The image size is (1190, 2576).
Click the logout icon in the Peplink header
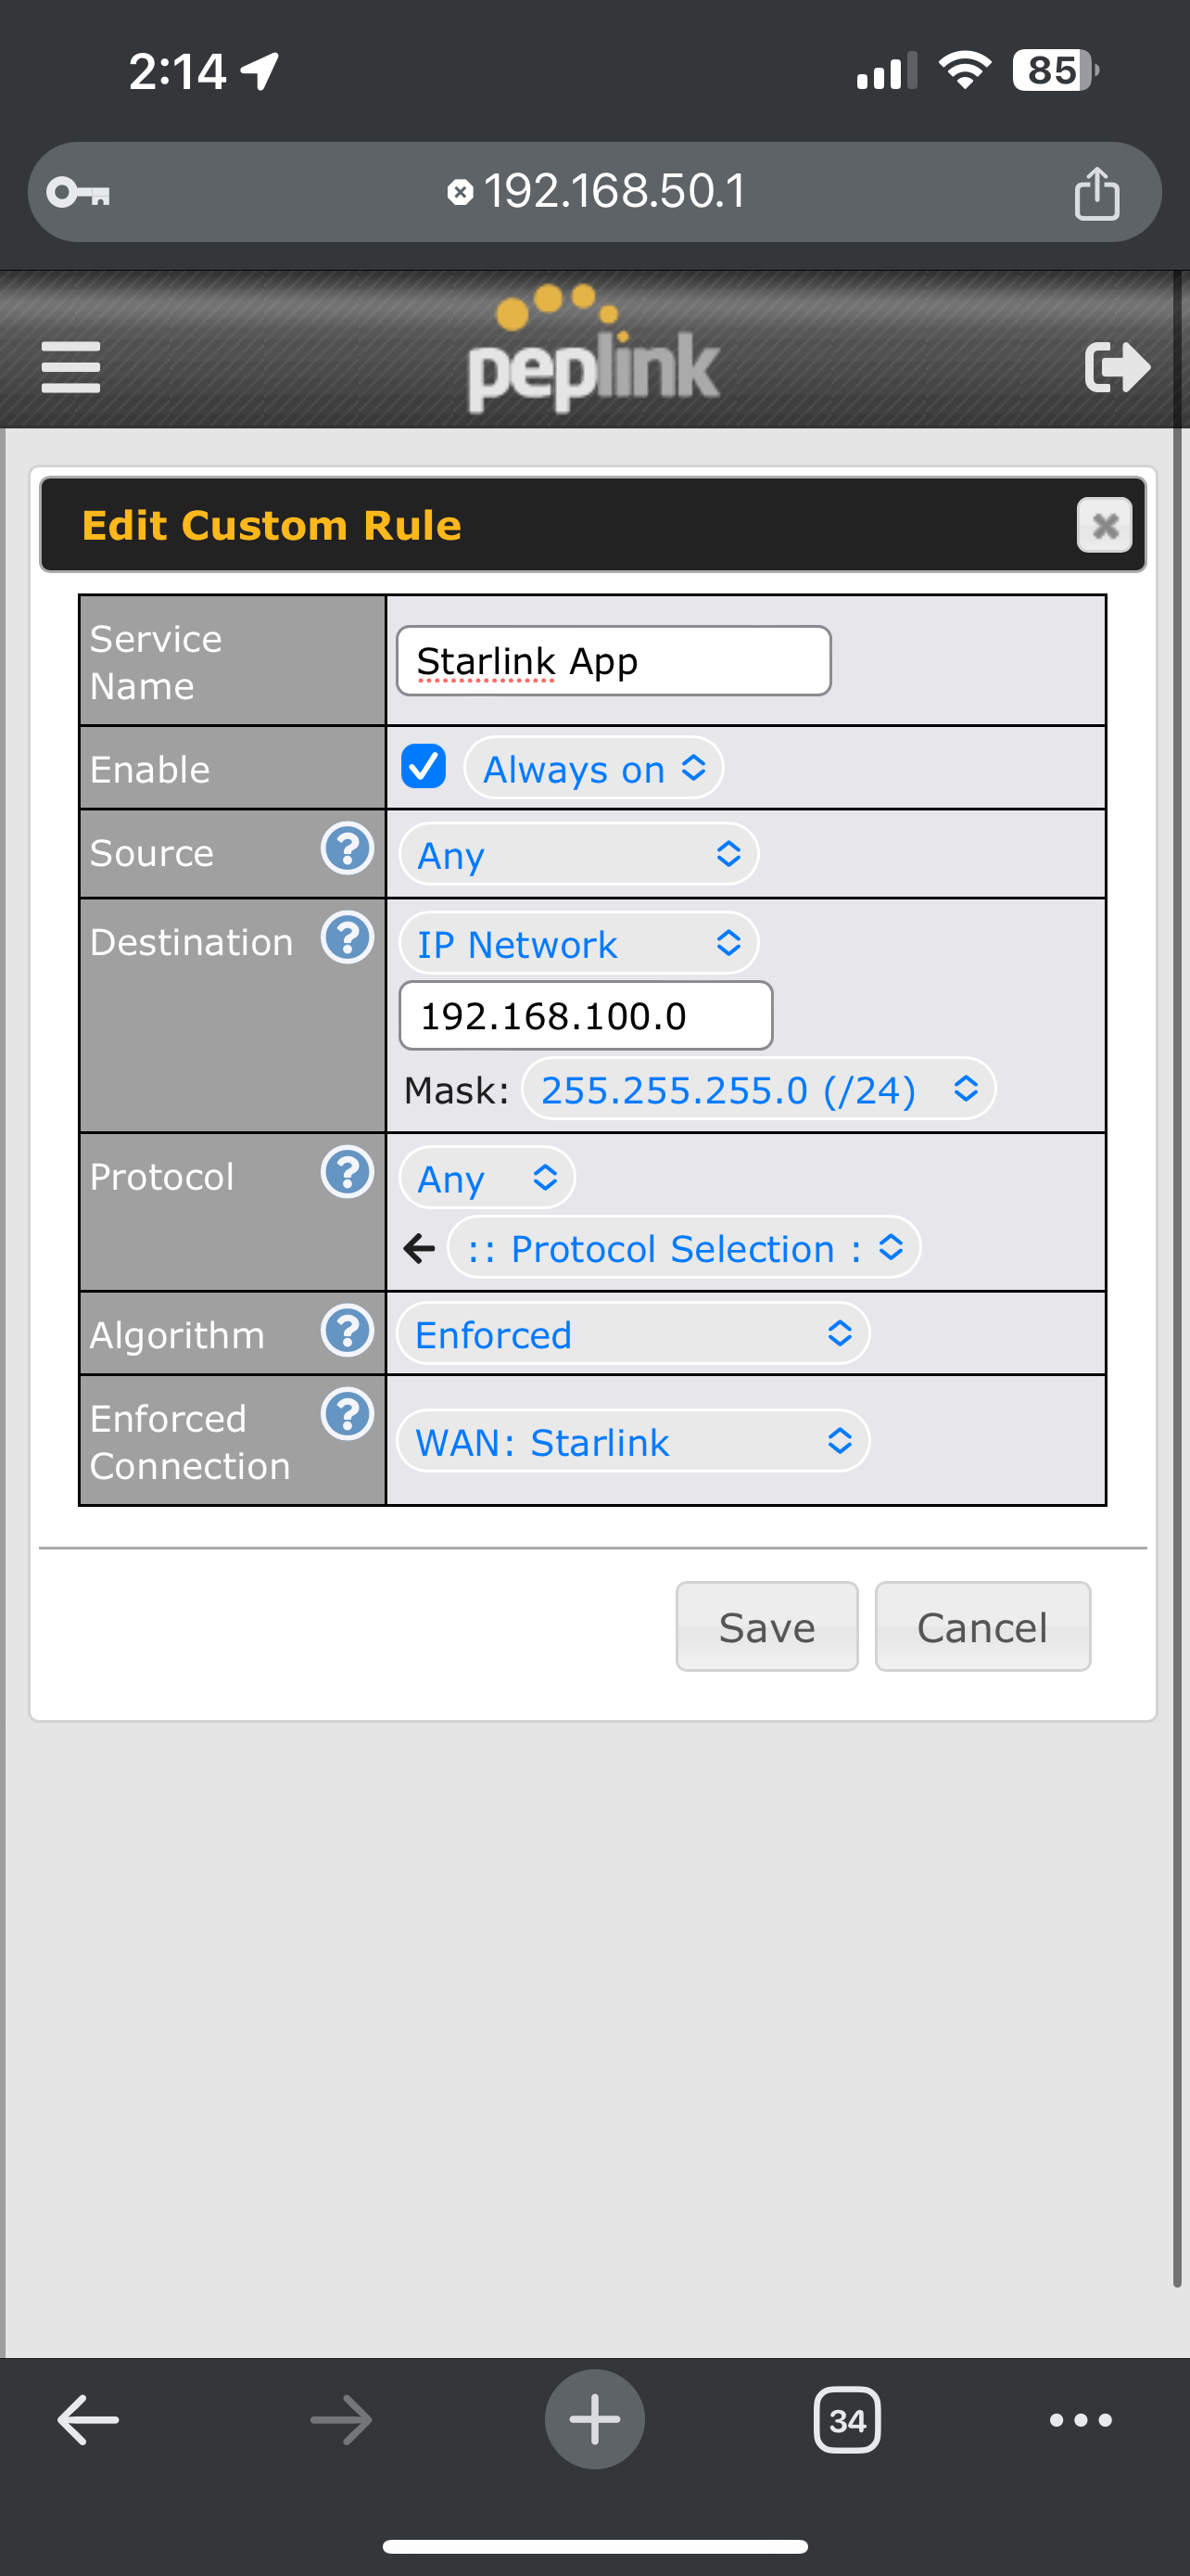click(x=1117, y=367)
